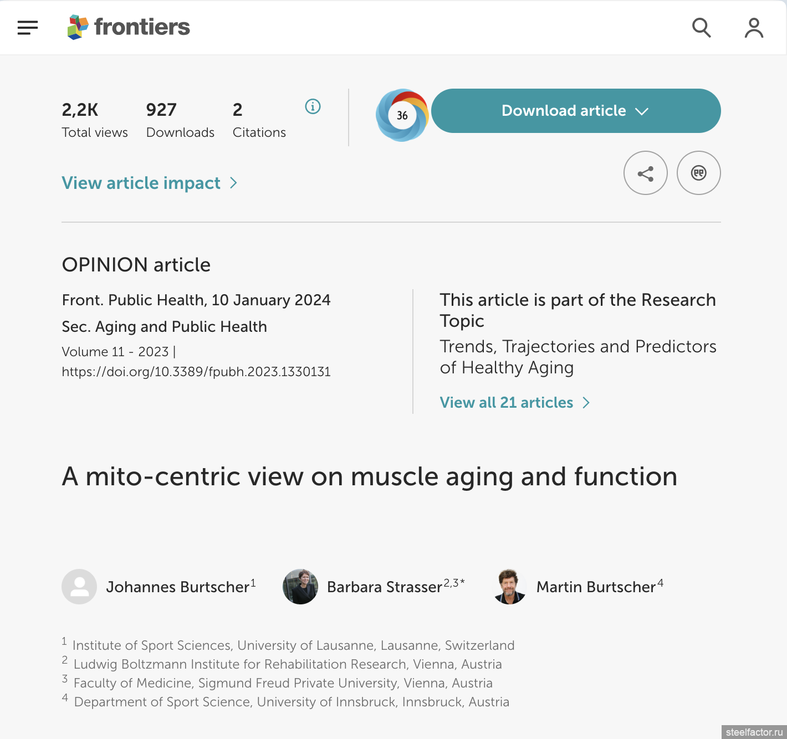Open the search magnifier icon
Screen dimensions: 787x739
point(701,27)
